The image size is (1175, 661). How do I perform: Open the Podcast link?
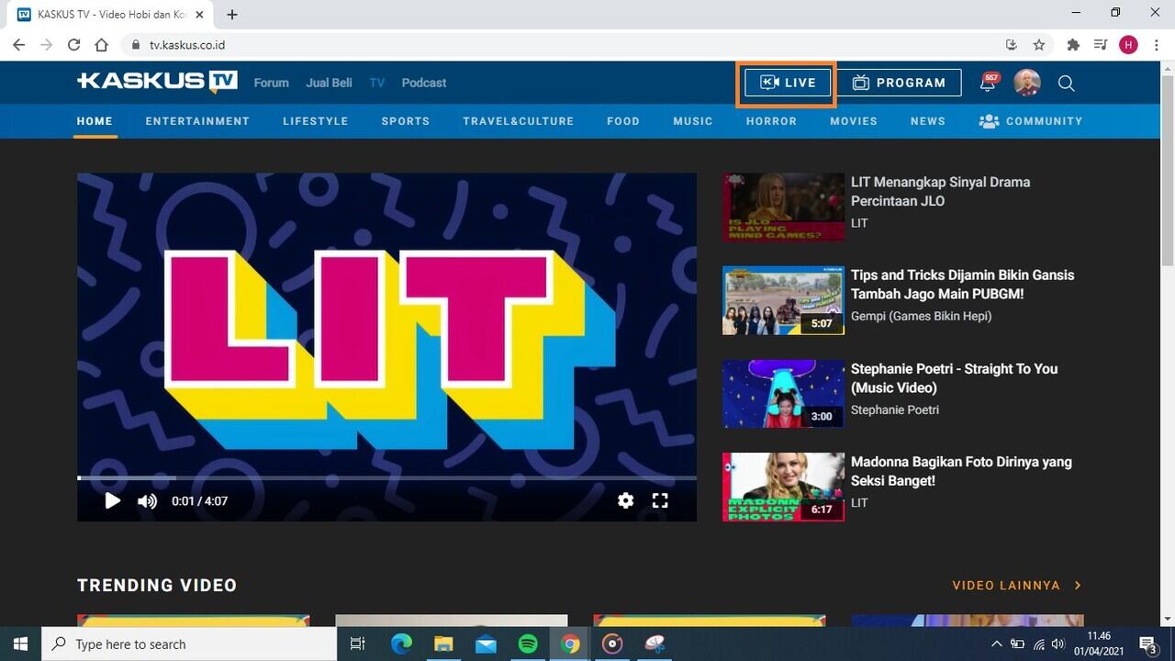pos(424,83)
